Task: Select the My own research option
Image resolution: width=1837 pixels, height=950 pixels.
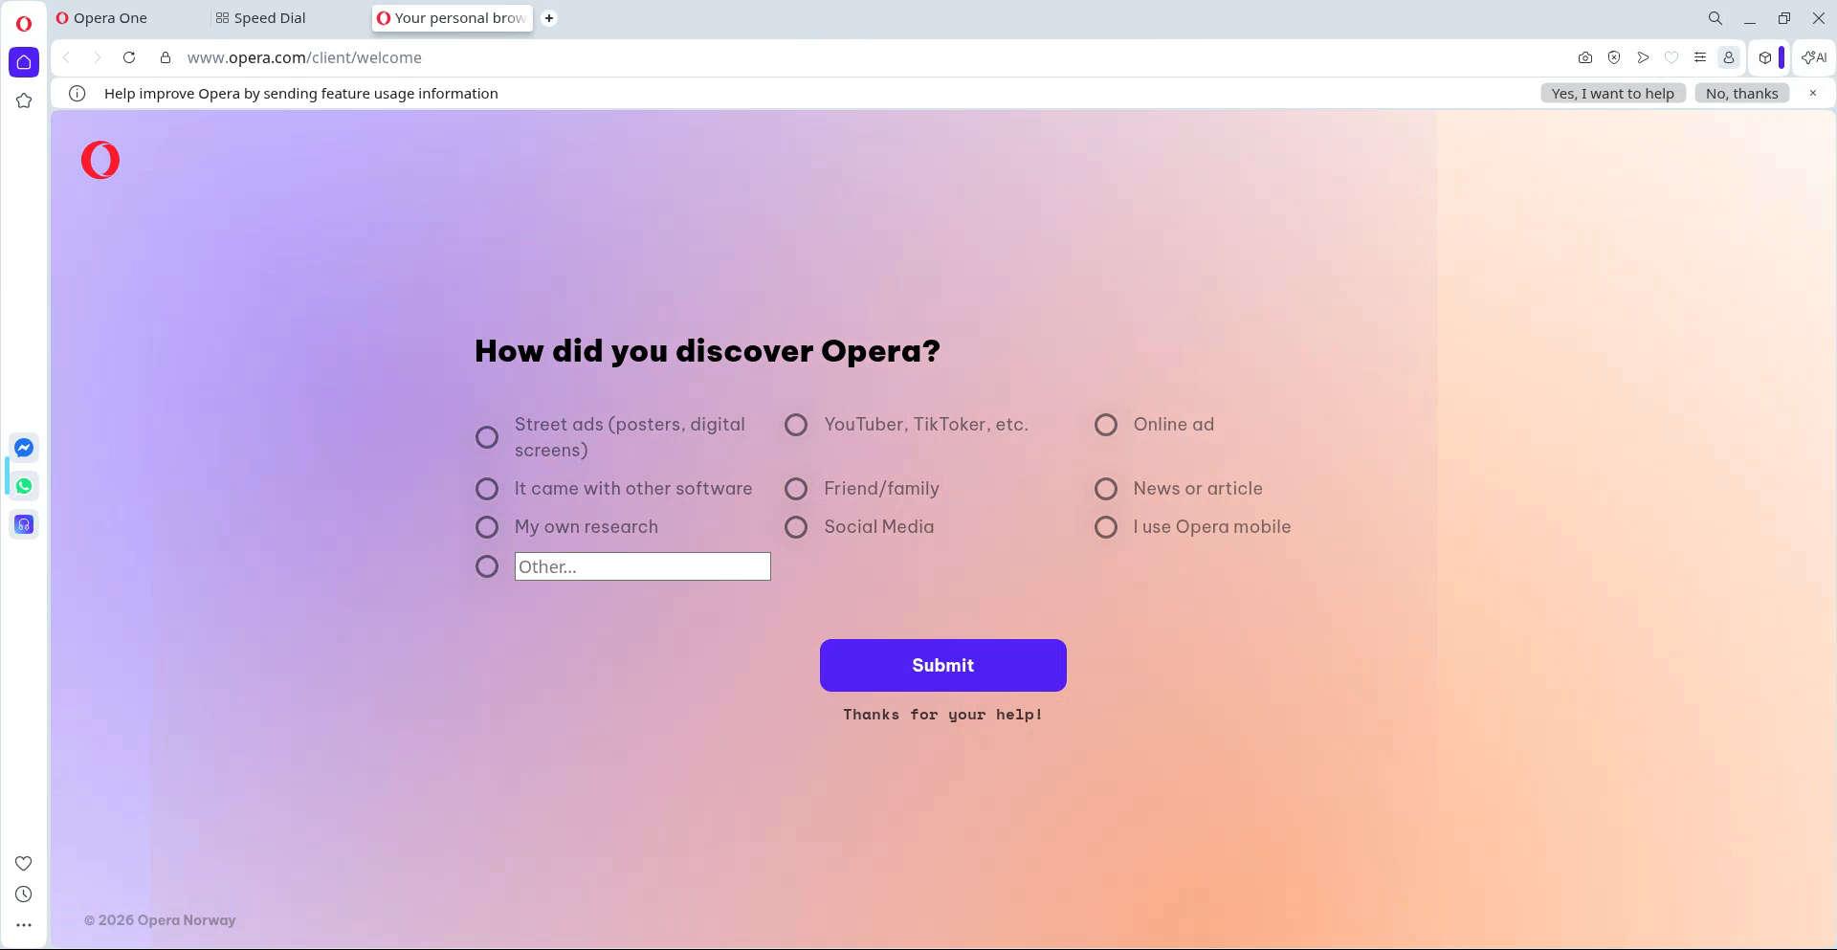Action: pos(487,527)
